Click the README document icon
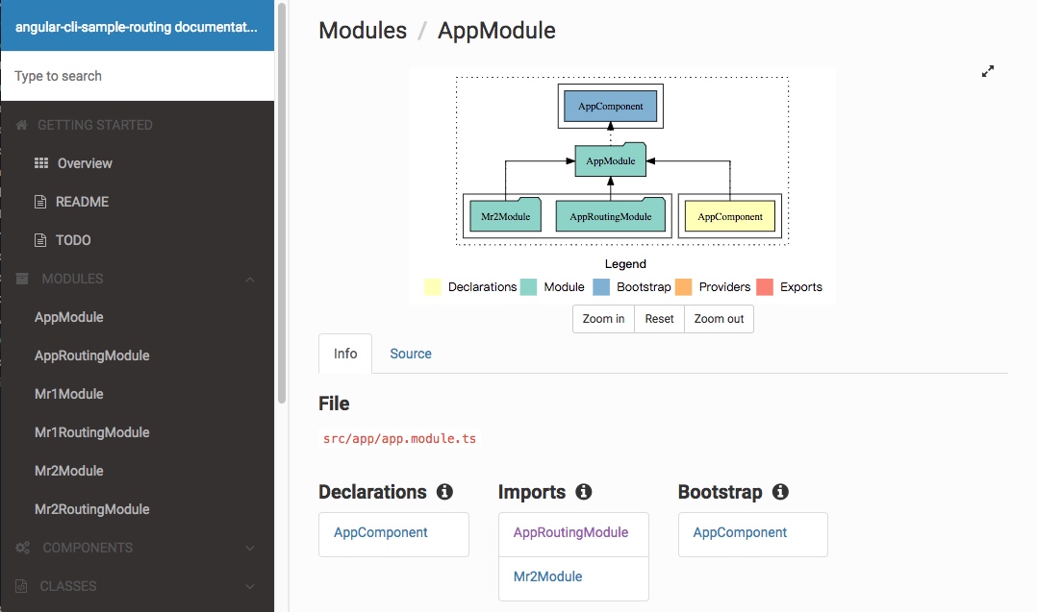 coord(40,202)
